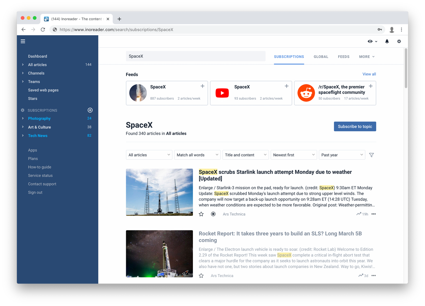Open the Match all words dropdown

pos(198,155)
